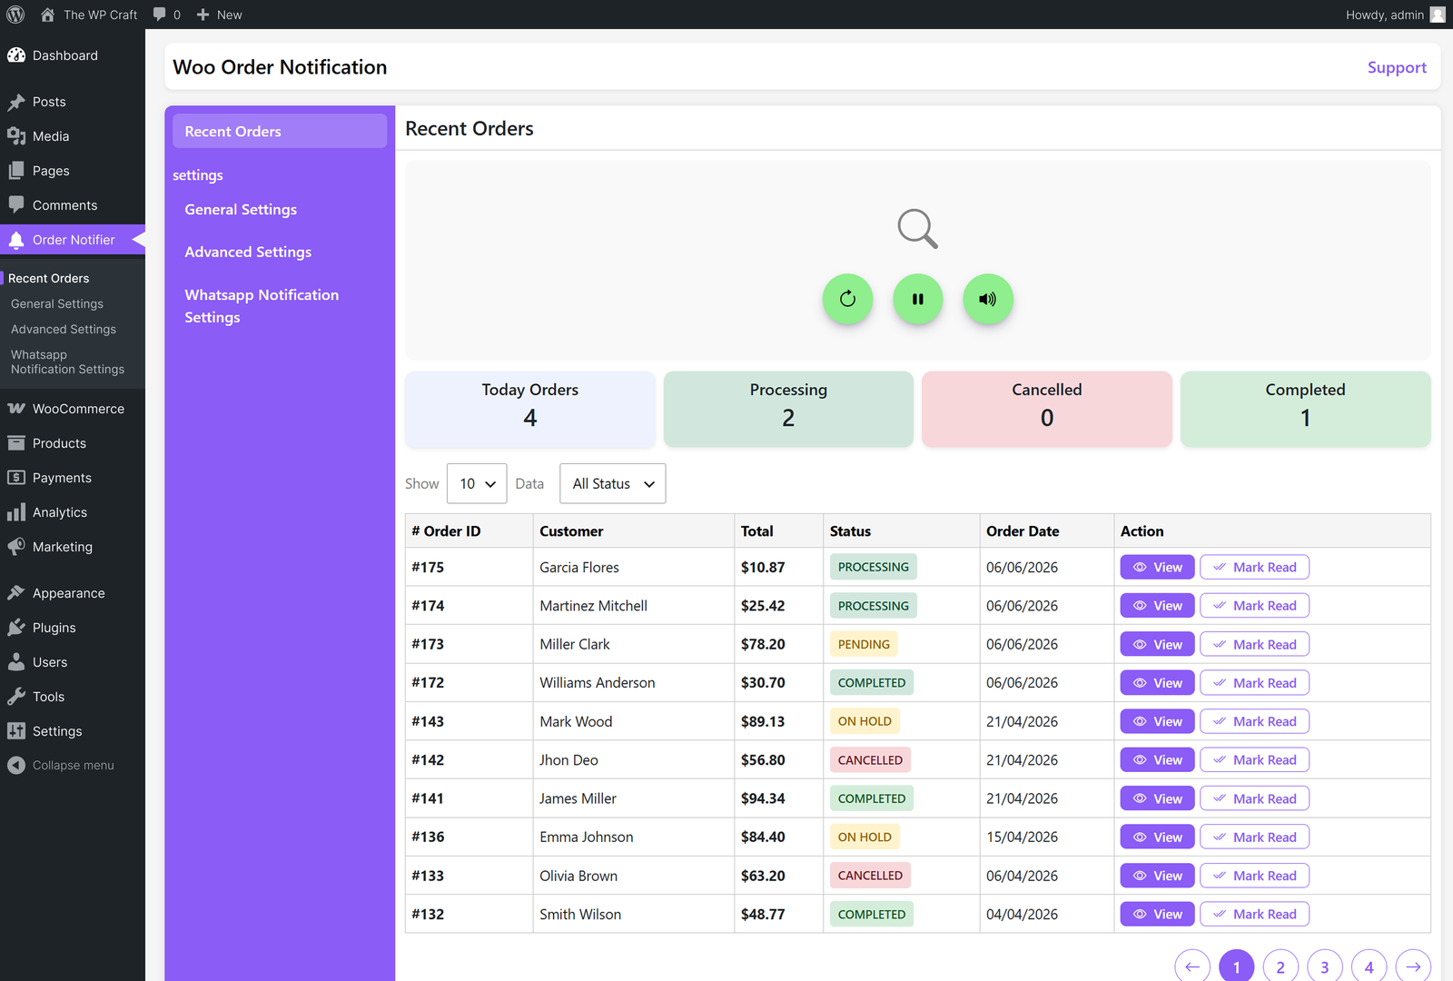Screen dimensions: 1453x981
Task: Open Plugins via its plug icon
Action: 16,628
